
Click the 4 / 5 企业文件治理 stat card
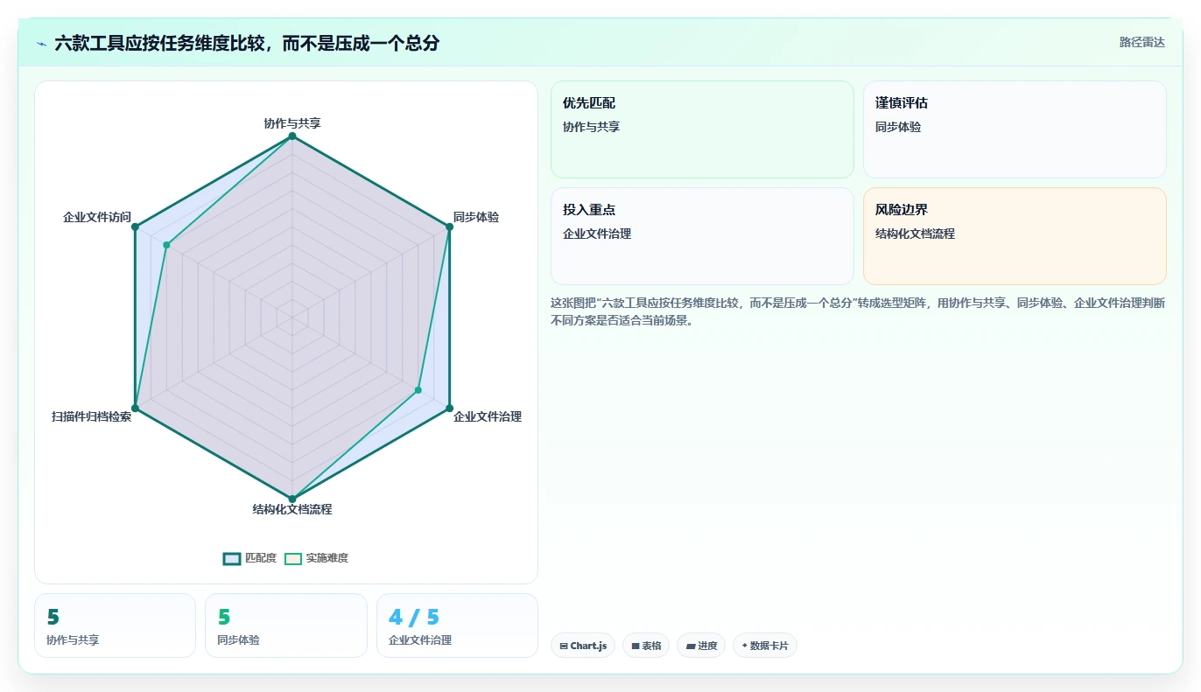(457, 626)
